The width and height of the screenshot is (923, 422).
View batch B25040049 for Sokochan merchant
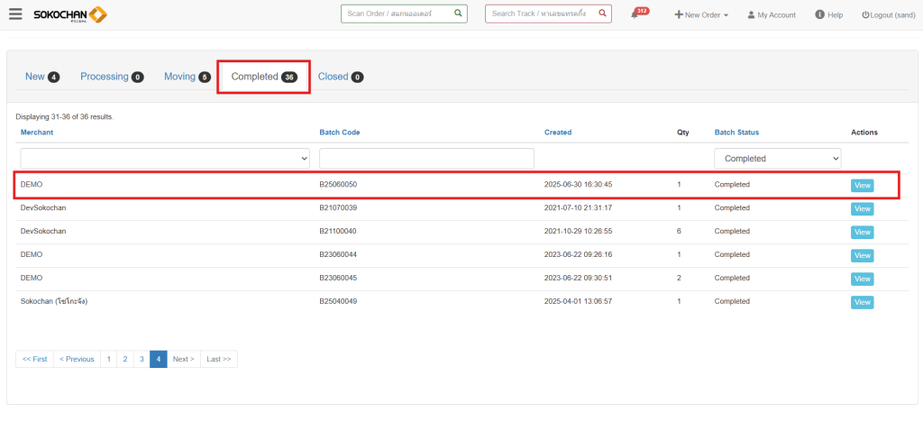pyautogui.click(x=862, y=302)
